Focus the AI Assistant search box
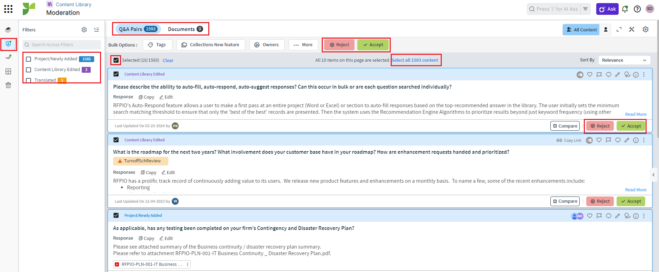 pos(555,9)
